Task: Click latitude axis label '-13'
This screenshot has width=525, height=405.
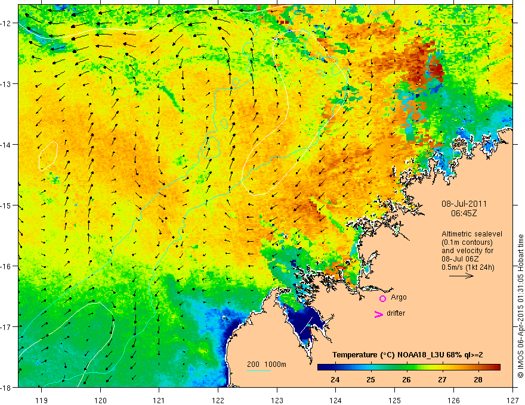Action: click(x=7, y=83)
